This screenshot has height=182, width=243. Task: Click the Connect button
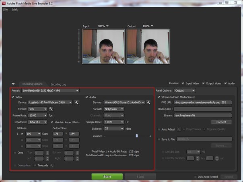[x=221, y=122]
